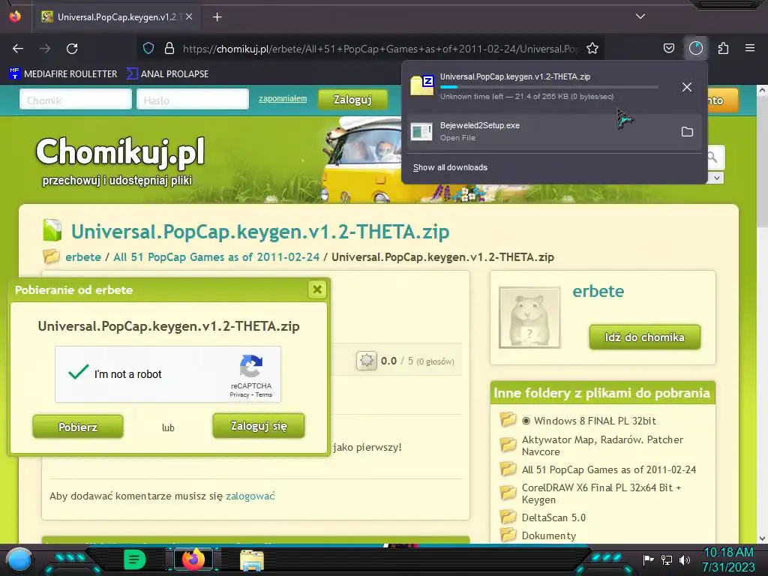Open File Explorer from the taskbar

[252, 559]
